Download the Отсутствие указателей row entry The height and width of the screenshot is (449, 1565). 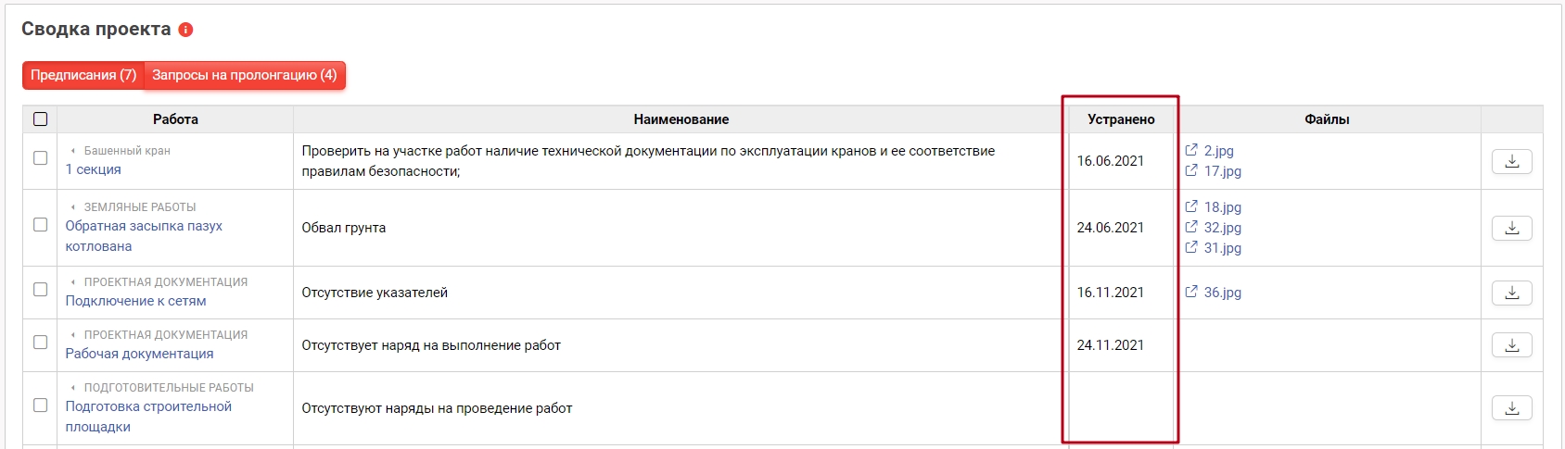1511,293
